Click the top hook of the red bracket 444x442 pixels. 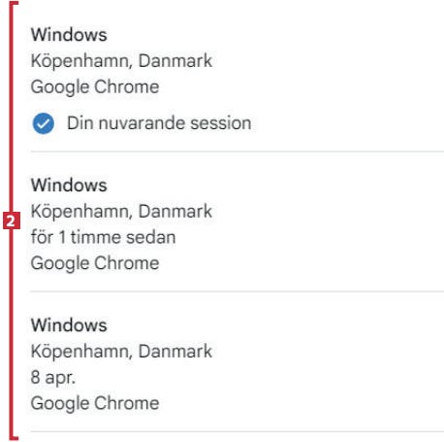14,3
